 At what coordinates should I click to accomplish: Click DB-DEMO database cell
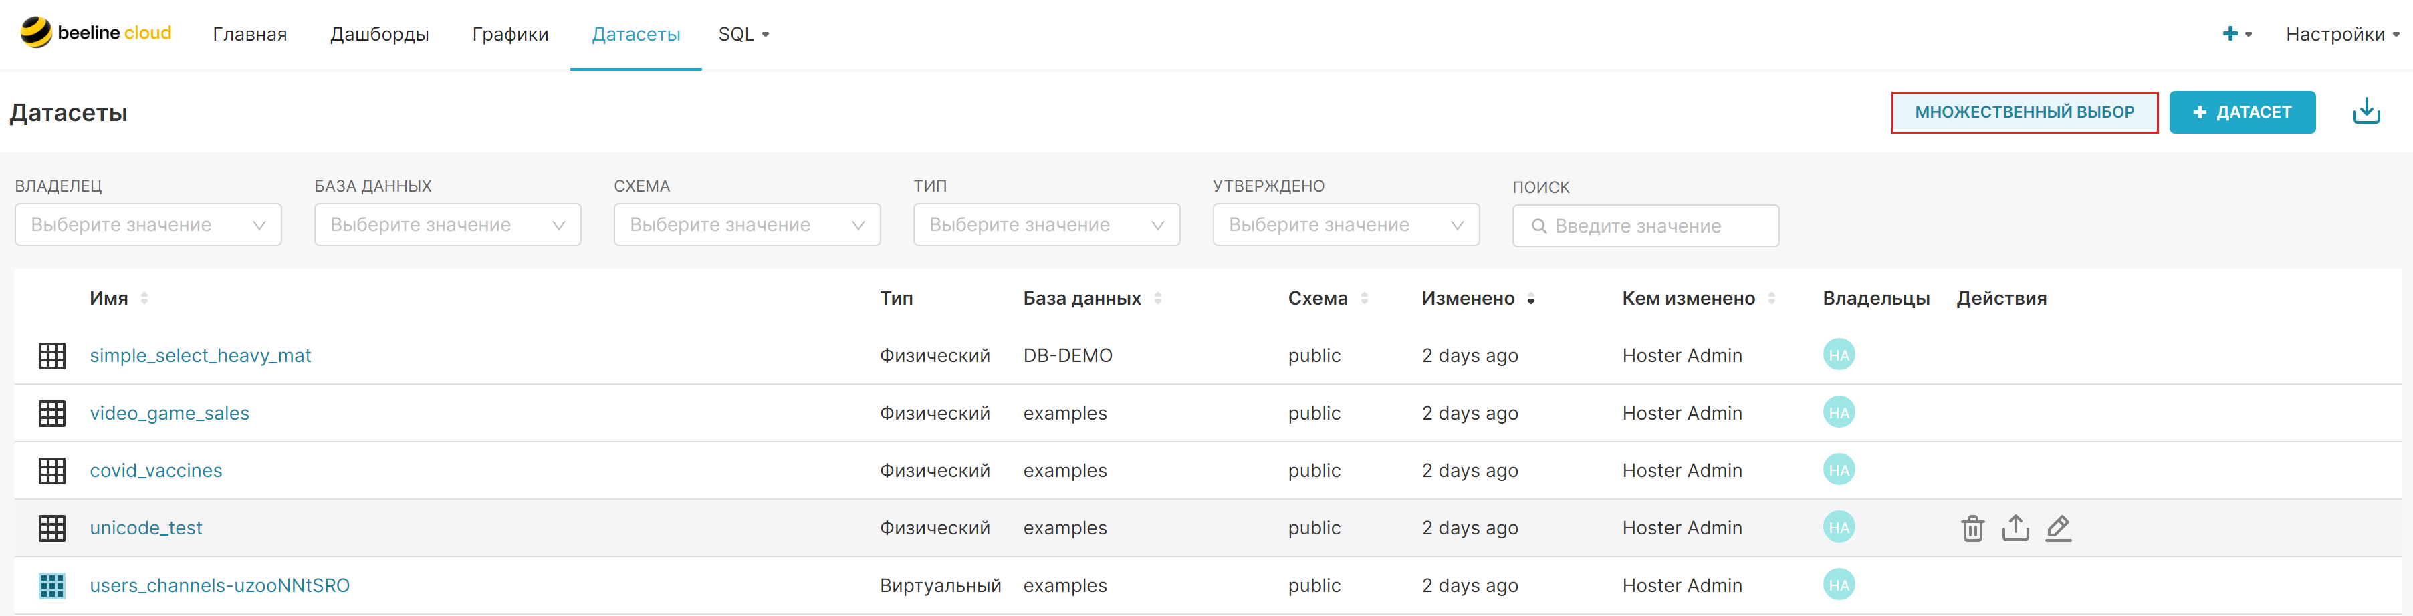pos(1068,355)
